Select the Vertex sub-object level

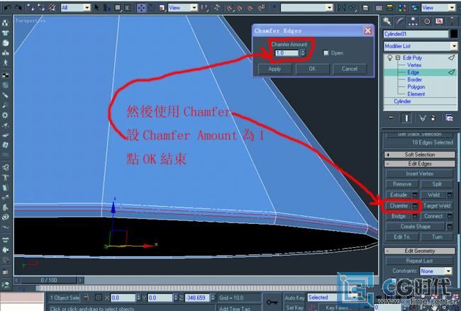click(414, 64)
